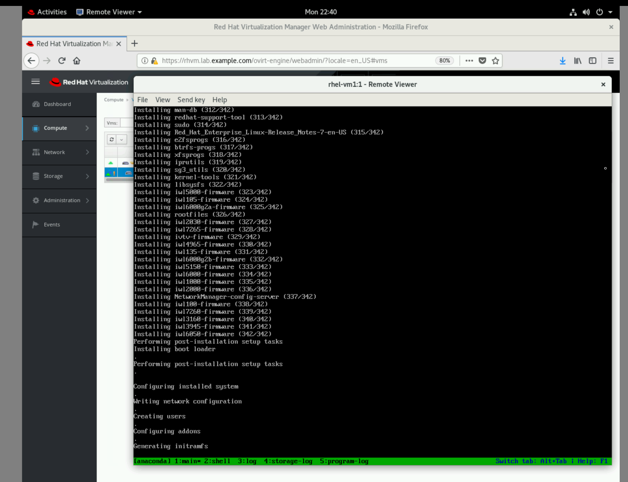The width and height of the screenshot is (628, 482).
Task: Open the refresh interval dropdown arrow
Action: click(122, 139)
